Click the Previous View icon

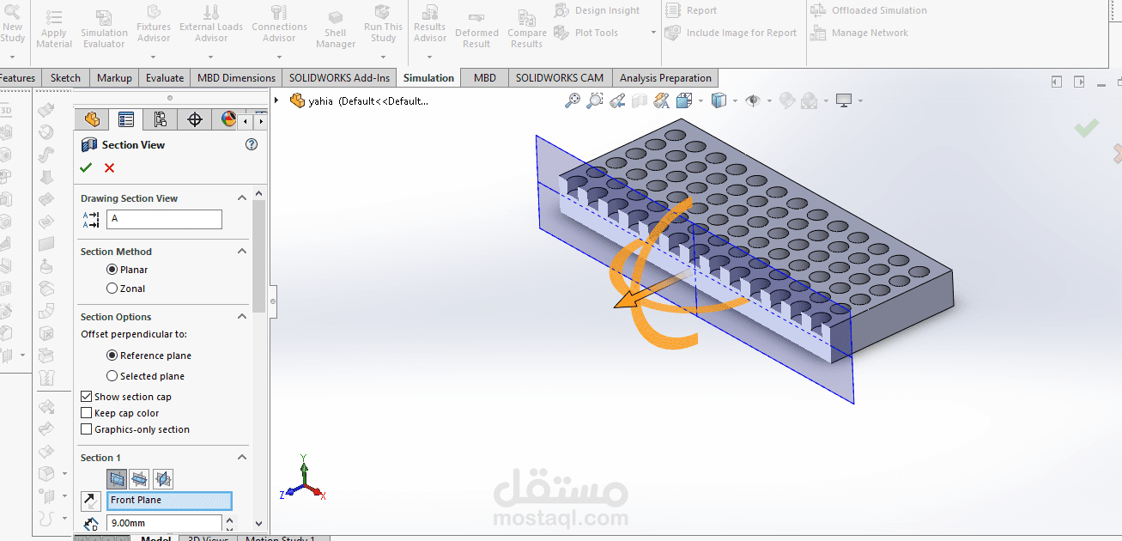617,100
